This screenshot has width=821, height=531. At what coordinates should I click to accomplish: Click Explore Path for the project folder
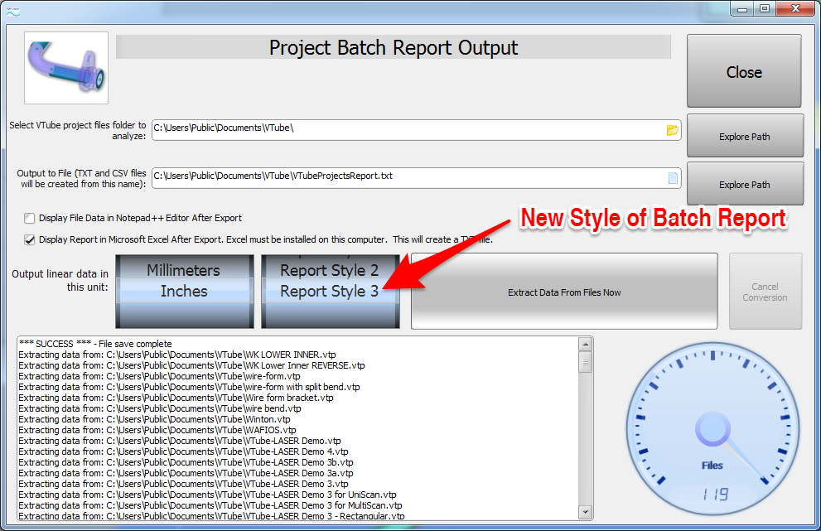(744, 136)
